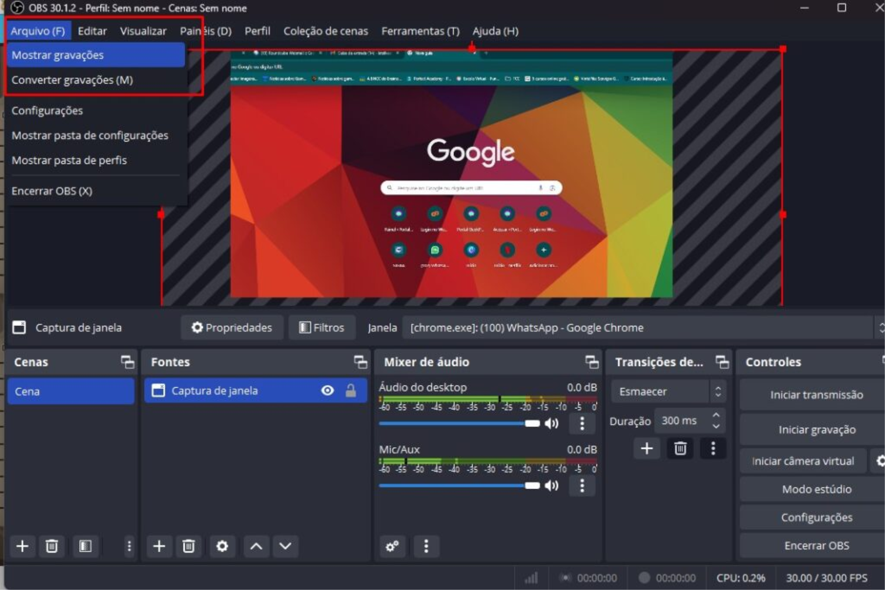Choose Encerrar OBS (X) in the menu
The image size is (885, 590).
(95, 191)
